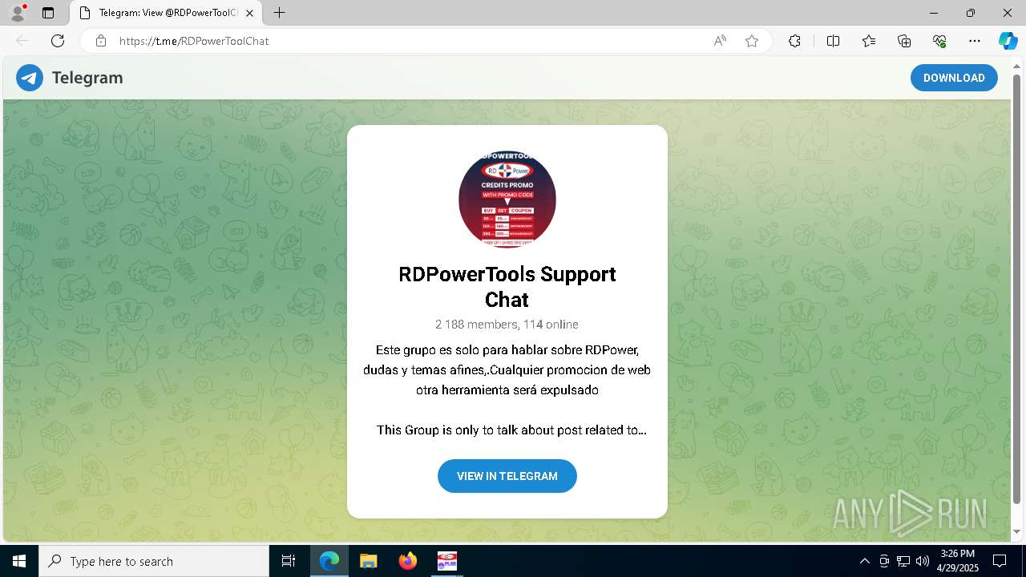Open Firefox from the taskbar

(408, 561)
